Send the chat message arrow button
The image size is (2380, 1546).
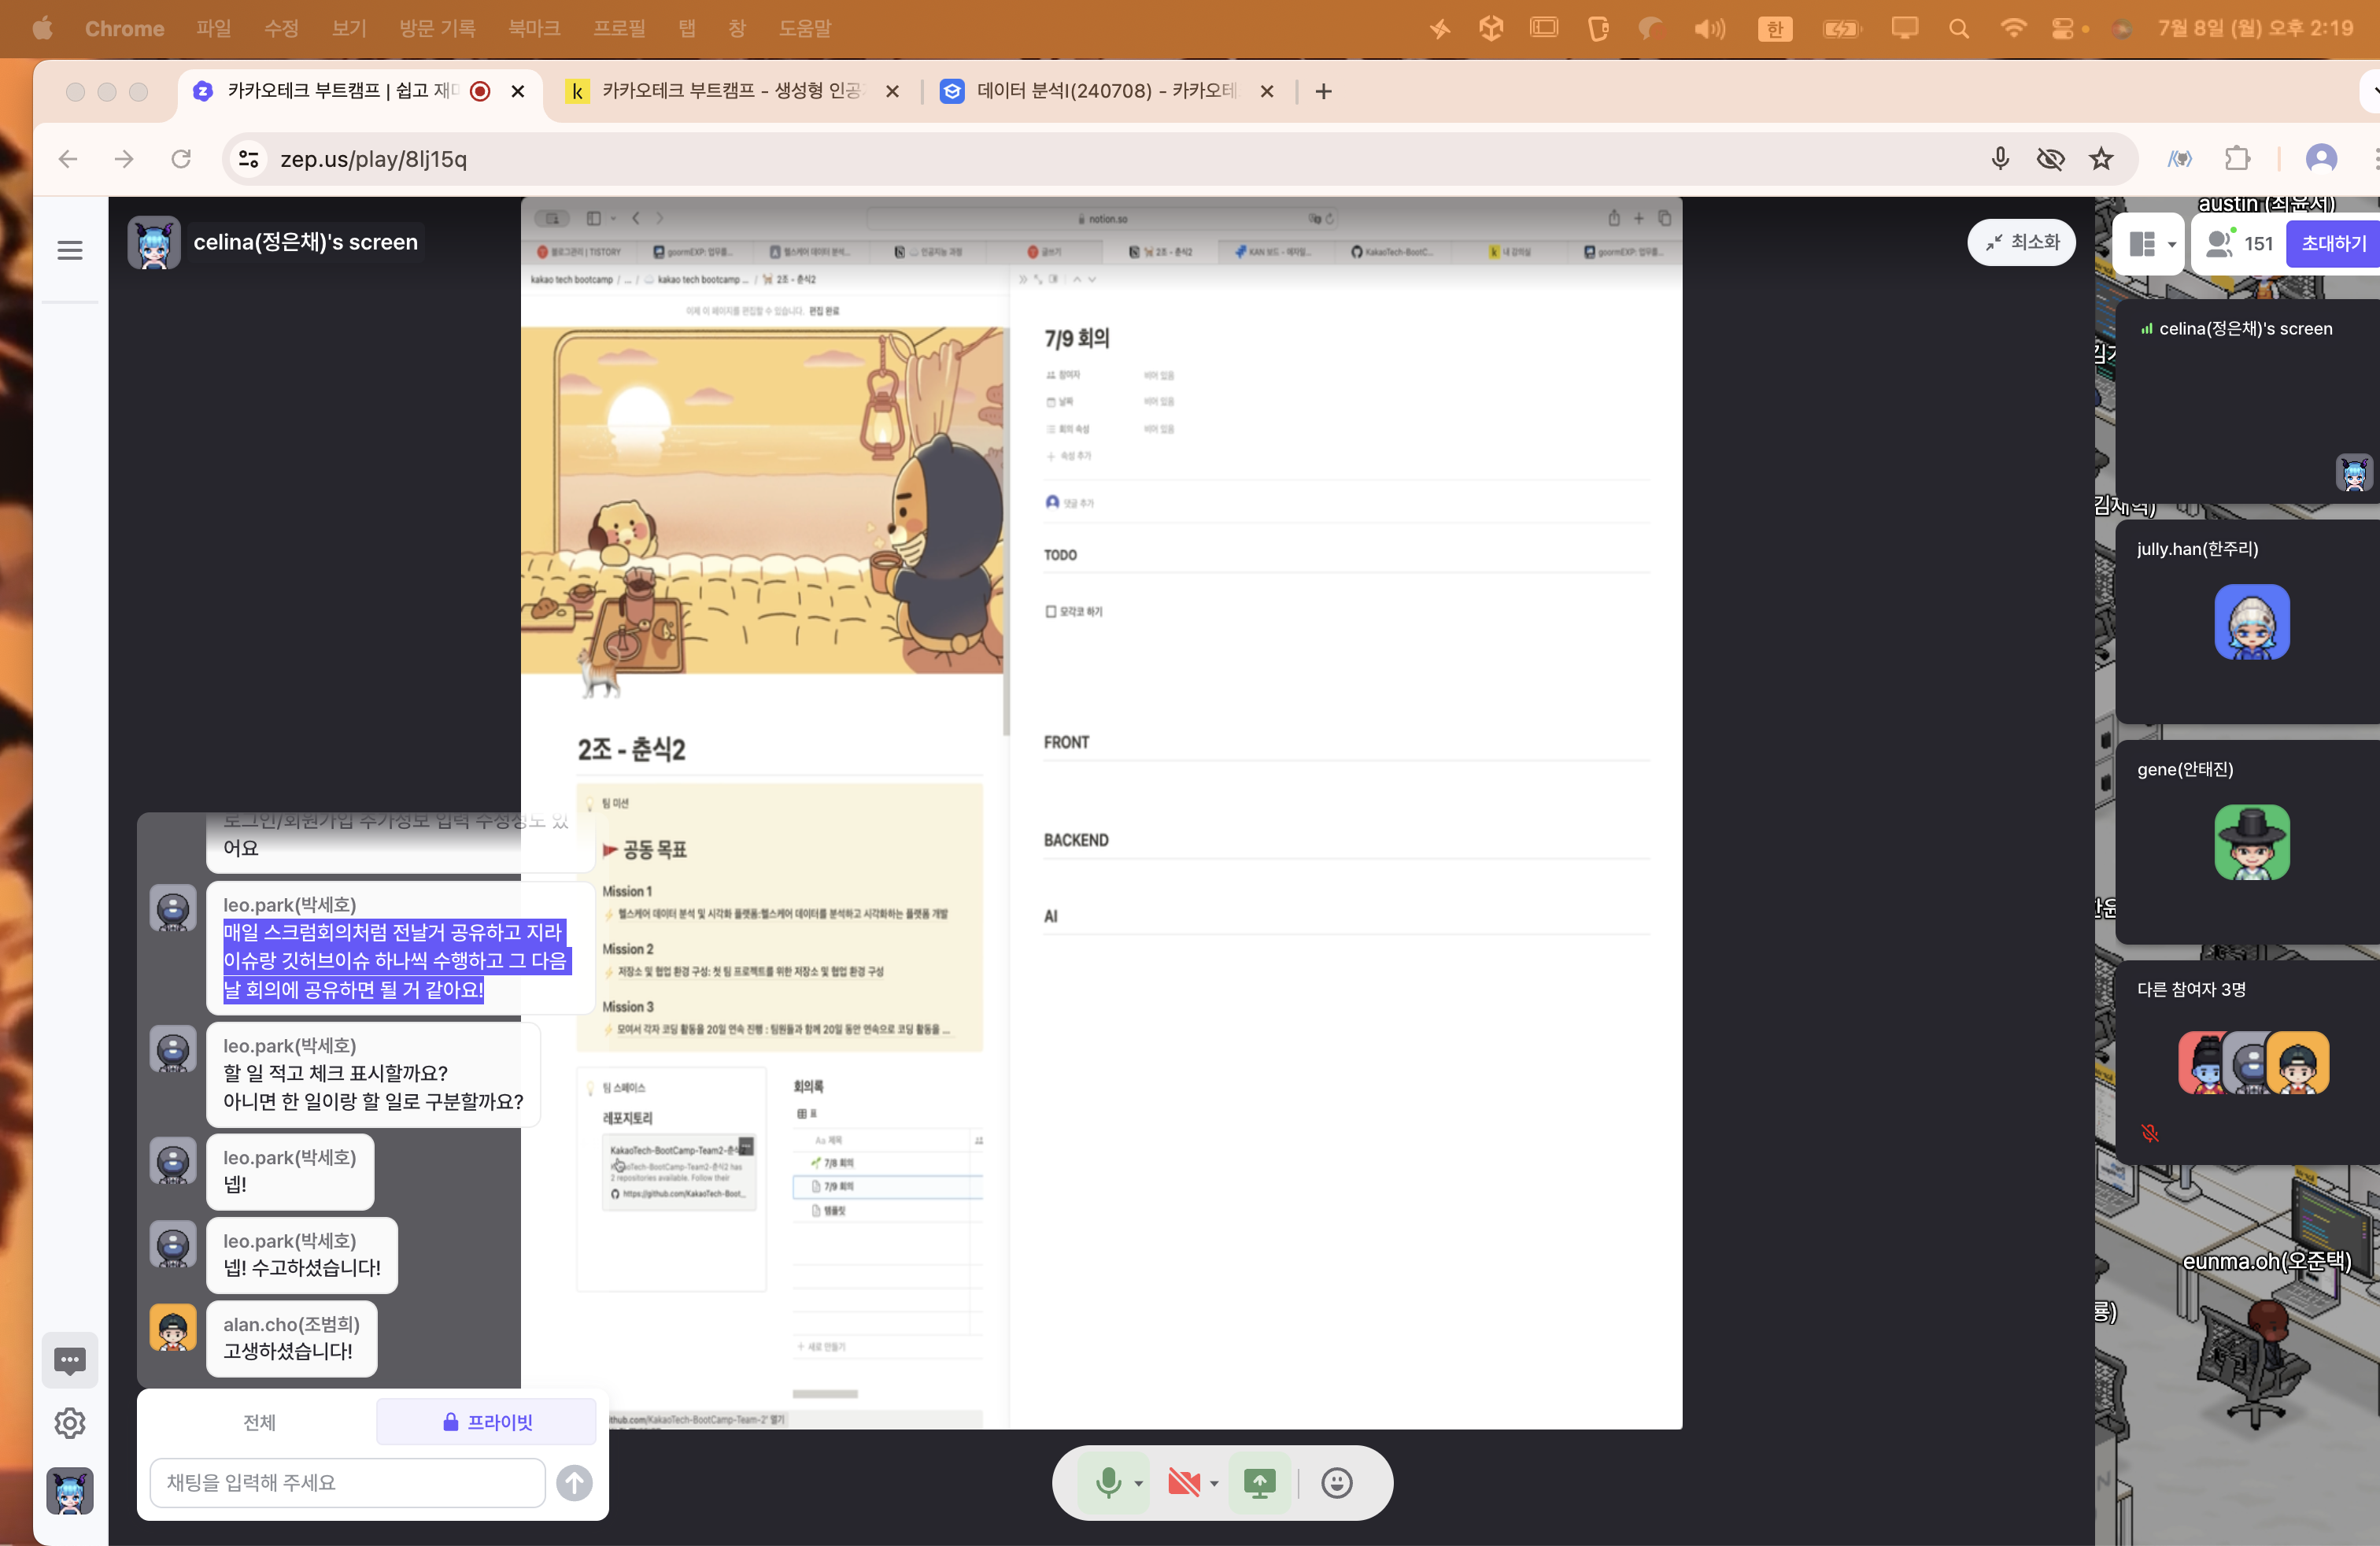(x=574, y=1482)
